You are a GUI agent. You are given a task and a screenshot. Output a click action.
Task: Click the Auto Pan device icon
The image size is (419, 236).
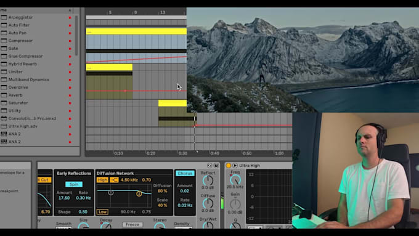[x=4, y=33]
